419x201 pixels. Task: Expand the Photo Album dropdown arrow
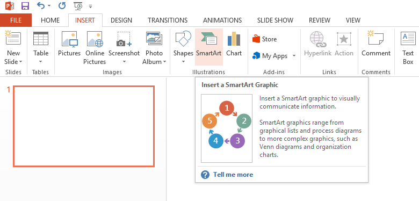click(164, 62)
